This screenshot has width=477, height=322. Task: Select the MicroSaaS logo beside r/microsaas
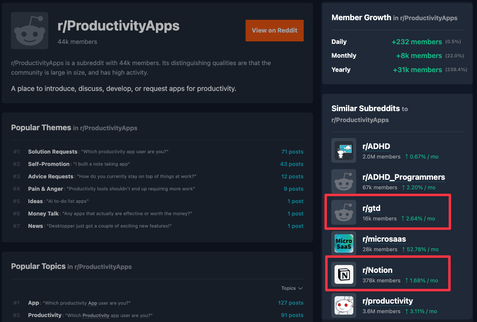pyautogui.click(x=343, y=243)
